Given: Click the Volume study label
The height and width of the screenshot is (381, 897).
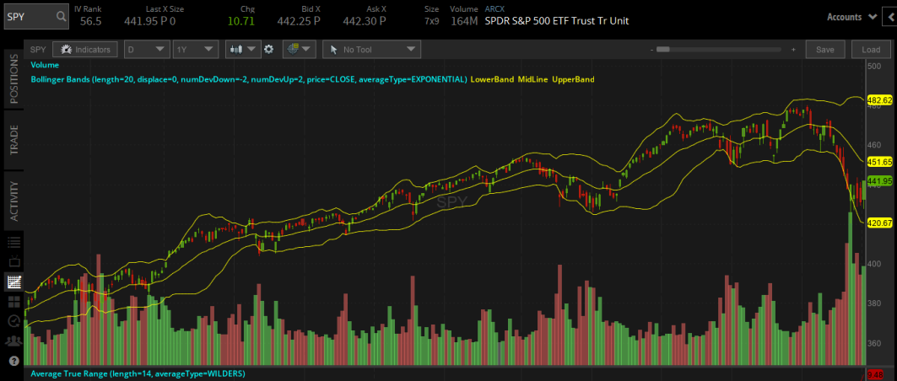Looking at the screenshot, I should click(x=45, y=65).
